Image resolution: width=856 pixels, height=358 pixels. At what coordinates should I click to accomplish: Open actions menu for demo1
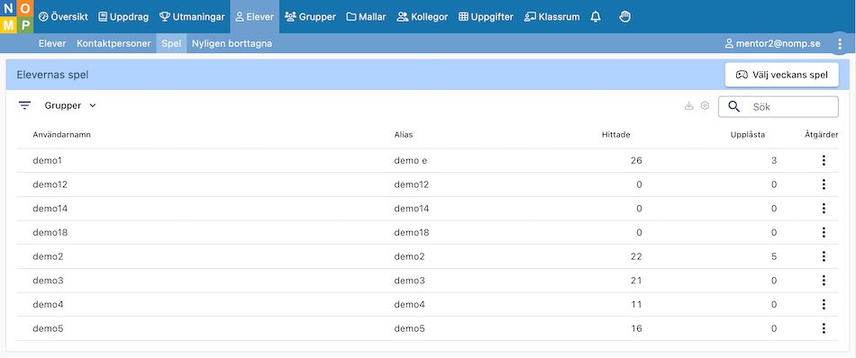[824, 160]
